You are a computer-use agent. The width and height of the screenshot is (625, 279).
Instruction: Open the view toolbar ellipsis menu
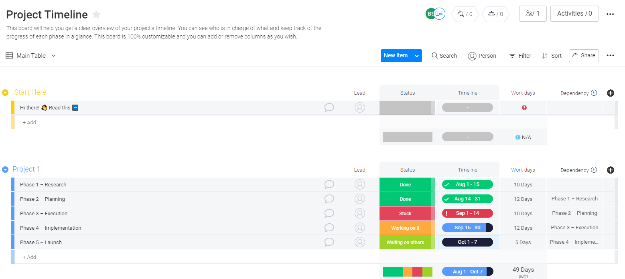coord(610,56)
